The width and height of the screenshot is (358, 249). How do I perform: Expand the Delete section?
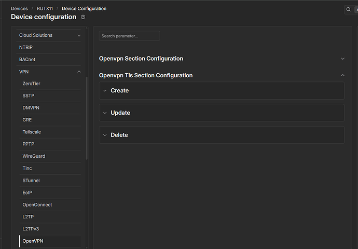(x=119, y=135)
